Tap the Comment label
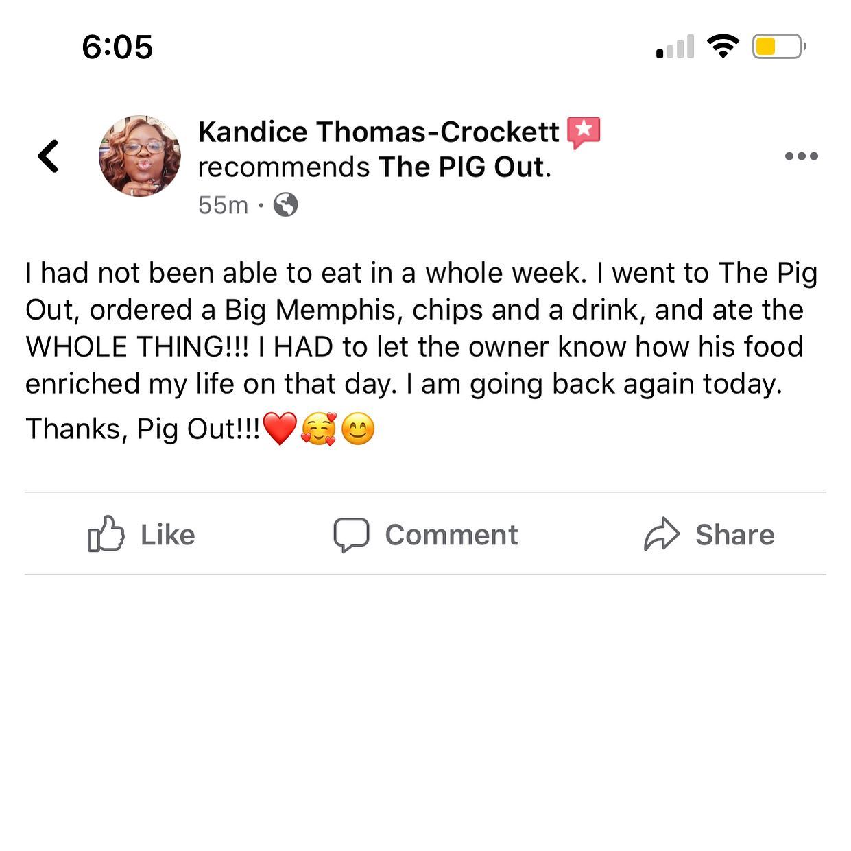 [x=451, y=535]
